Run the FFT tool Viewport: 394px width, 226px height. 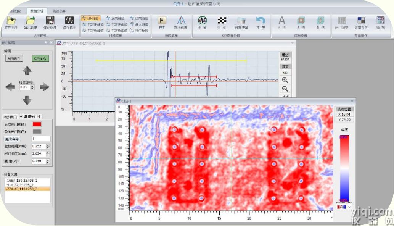pyautogui.click(x=162, y=23)
